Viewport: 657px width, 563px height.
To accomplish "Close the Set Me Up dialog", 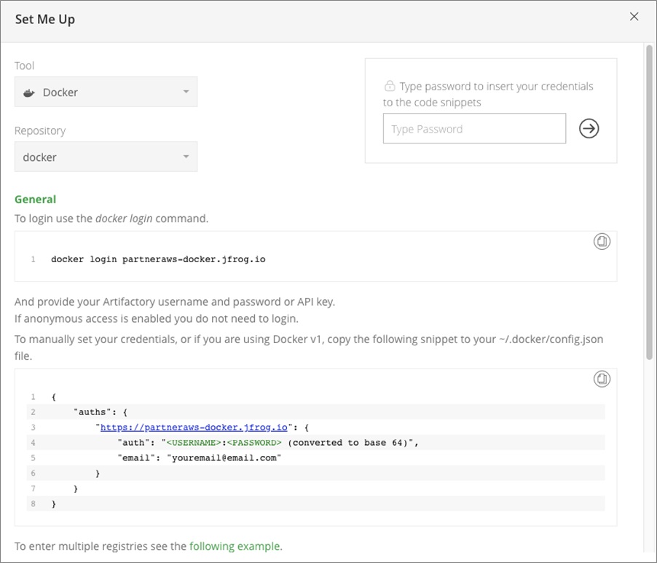I will pos(634,16).
